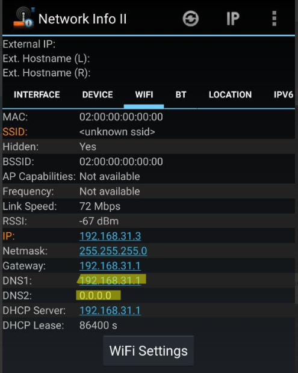Tap the Network Info II app logo

(24, 18)
